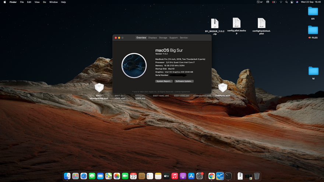Open the Finder menu
This screenshot has height=182, width=324.
13,2
